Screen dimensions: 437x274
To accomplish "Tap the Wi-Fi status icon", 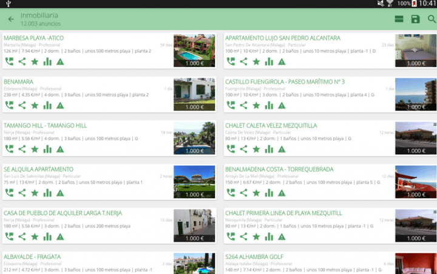I will (x=390, y=4).
